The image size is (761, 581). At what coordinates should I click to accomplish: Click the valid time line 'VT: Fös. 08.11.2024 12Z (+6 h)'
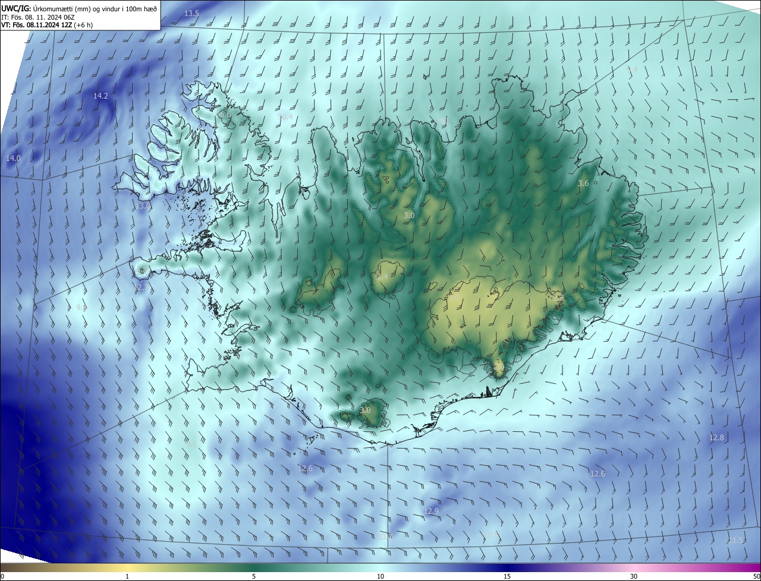[47, 25]
